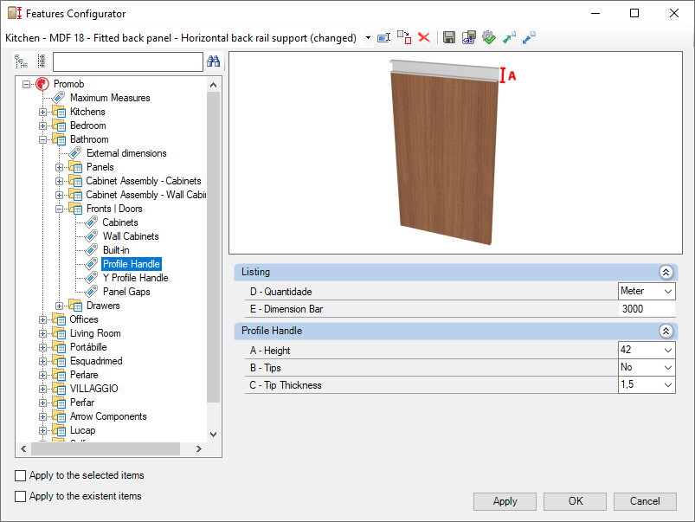695x522 pixels.
Task: Check 'Apply to the existent items'
Action: click(x=21, y=496)
